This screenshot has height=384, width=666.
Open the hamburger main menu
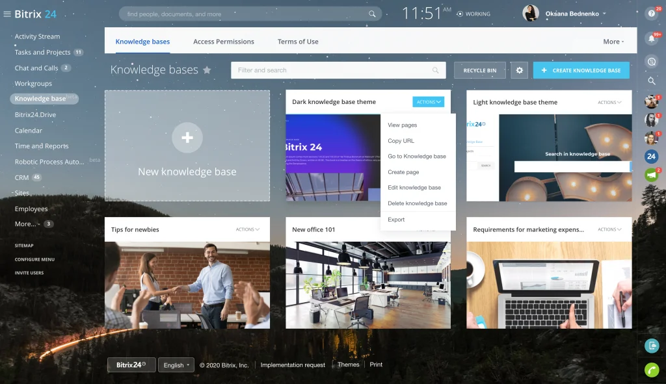coord(7,14)
